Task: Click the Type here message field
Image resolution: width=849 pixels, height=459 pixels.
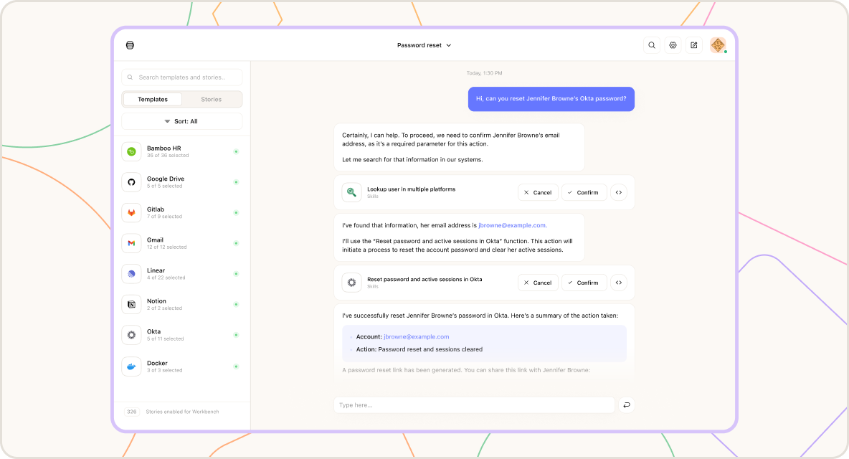Action: [x=474, y=405]
